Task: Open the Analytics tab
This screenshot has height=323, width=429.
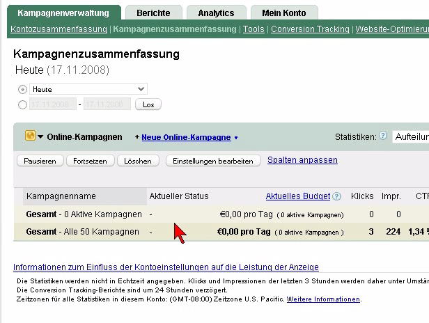Action: [x=216, y=13]
